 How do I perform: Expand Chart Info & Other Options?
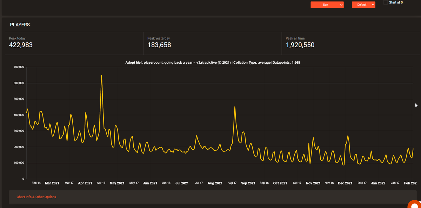(36, 197)
